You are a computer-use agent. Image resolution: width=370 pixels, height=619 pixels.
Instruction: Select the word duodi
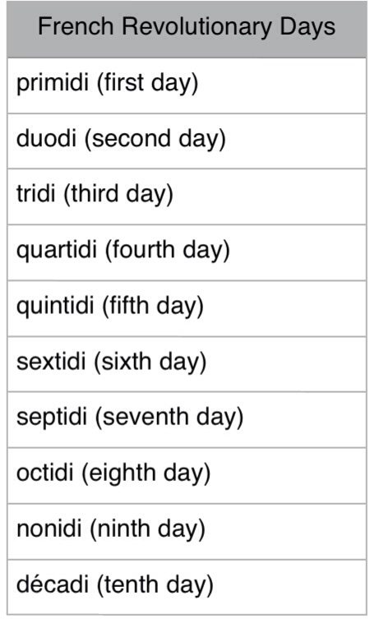[46, 138]
